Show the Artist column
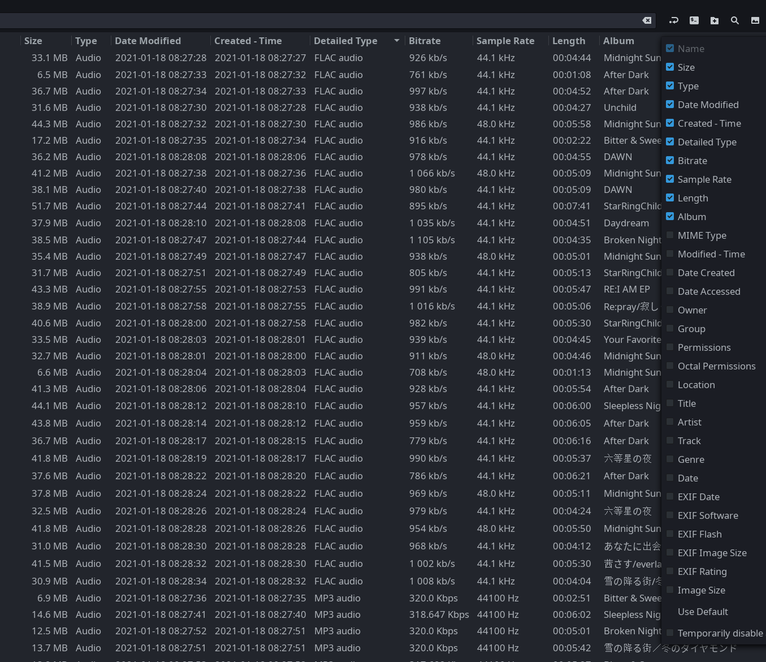Viewport: 766px width, 662px height. (x=670, y=422)
